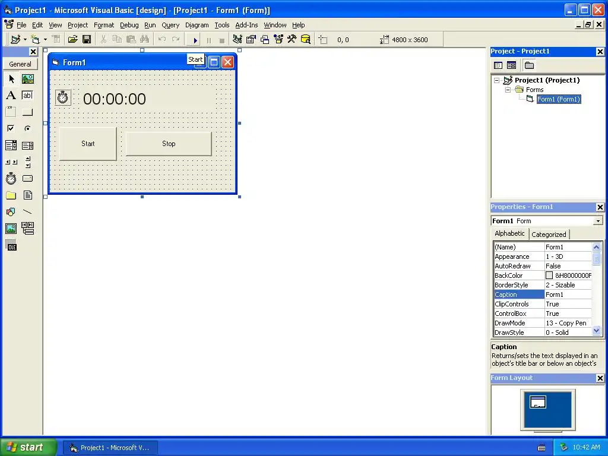Select the FileListBox control tool

click(27, 195)
